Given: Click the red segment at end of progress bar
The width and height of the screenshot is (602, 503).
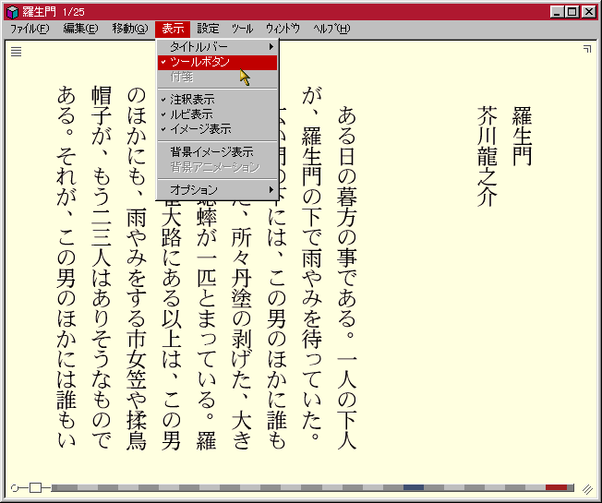Looking at the screenshot, I should click(x=556, y=487).
